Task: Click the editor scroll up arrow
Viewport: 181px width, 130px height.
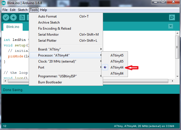Action: pyautogui.click(x=177, y=33)
